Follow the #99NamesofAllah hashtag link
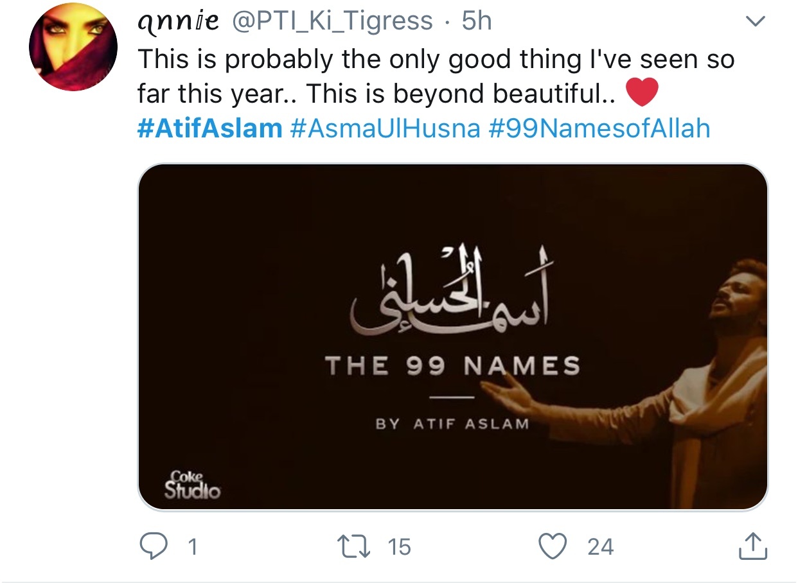 [599, 128]
